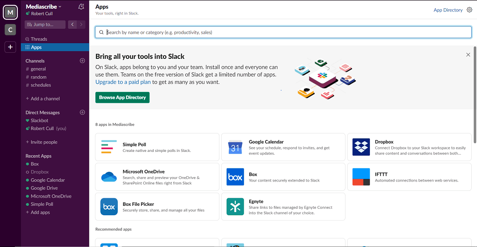The height and width of the screenshot is (247, 477).
Task: Close the Bring all your tools banner
Action: (x=468, y=55)
